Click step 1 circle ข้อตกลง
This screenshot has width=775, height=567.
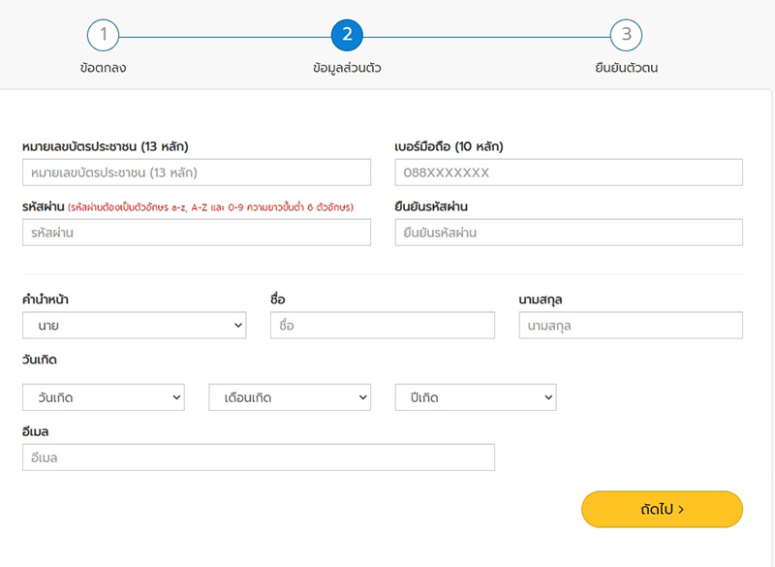[x=103, y=36]
